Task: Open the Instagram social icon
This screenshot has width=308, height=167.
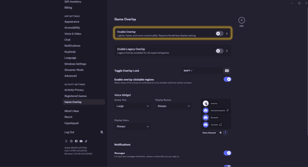Action: pos(71,141)
